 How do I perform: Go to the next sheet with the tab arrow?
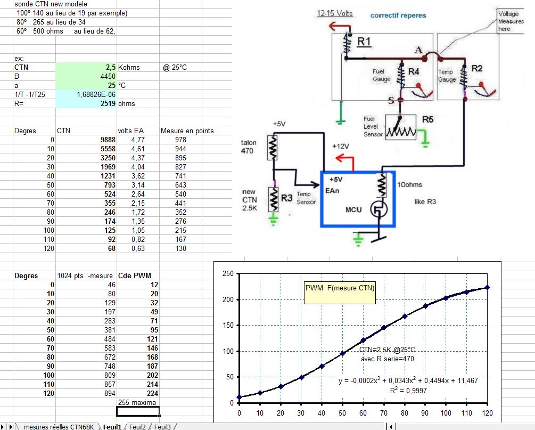click(x=4, y=427)
